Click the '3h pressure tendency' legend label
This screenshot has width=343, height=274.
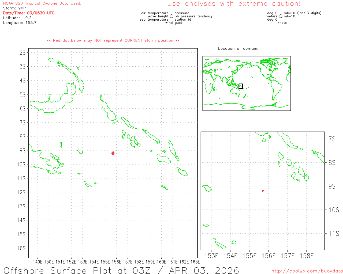pyautogui.click(x=193, y=16)
